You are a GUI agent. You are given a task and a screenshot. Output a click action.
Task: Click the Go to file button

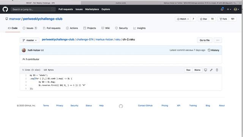(x=205, y=40)
